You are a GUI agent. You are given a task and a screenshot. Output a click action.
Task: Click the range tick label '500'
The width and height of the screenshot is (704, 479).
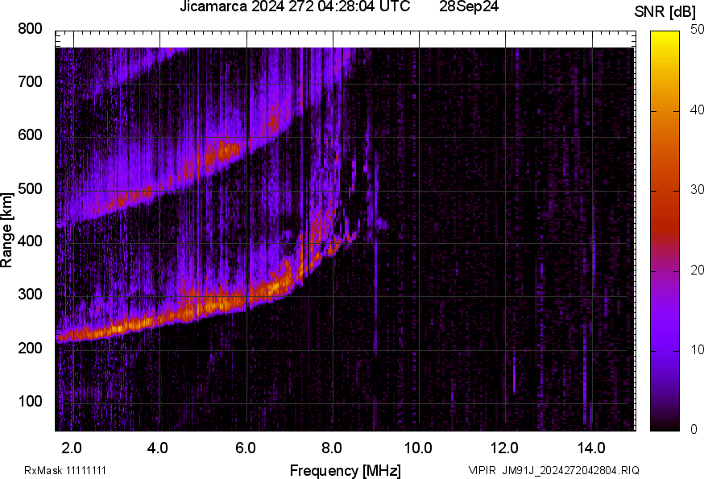(30, 188)
